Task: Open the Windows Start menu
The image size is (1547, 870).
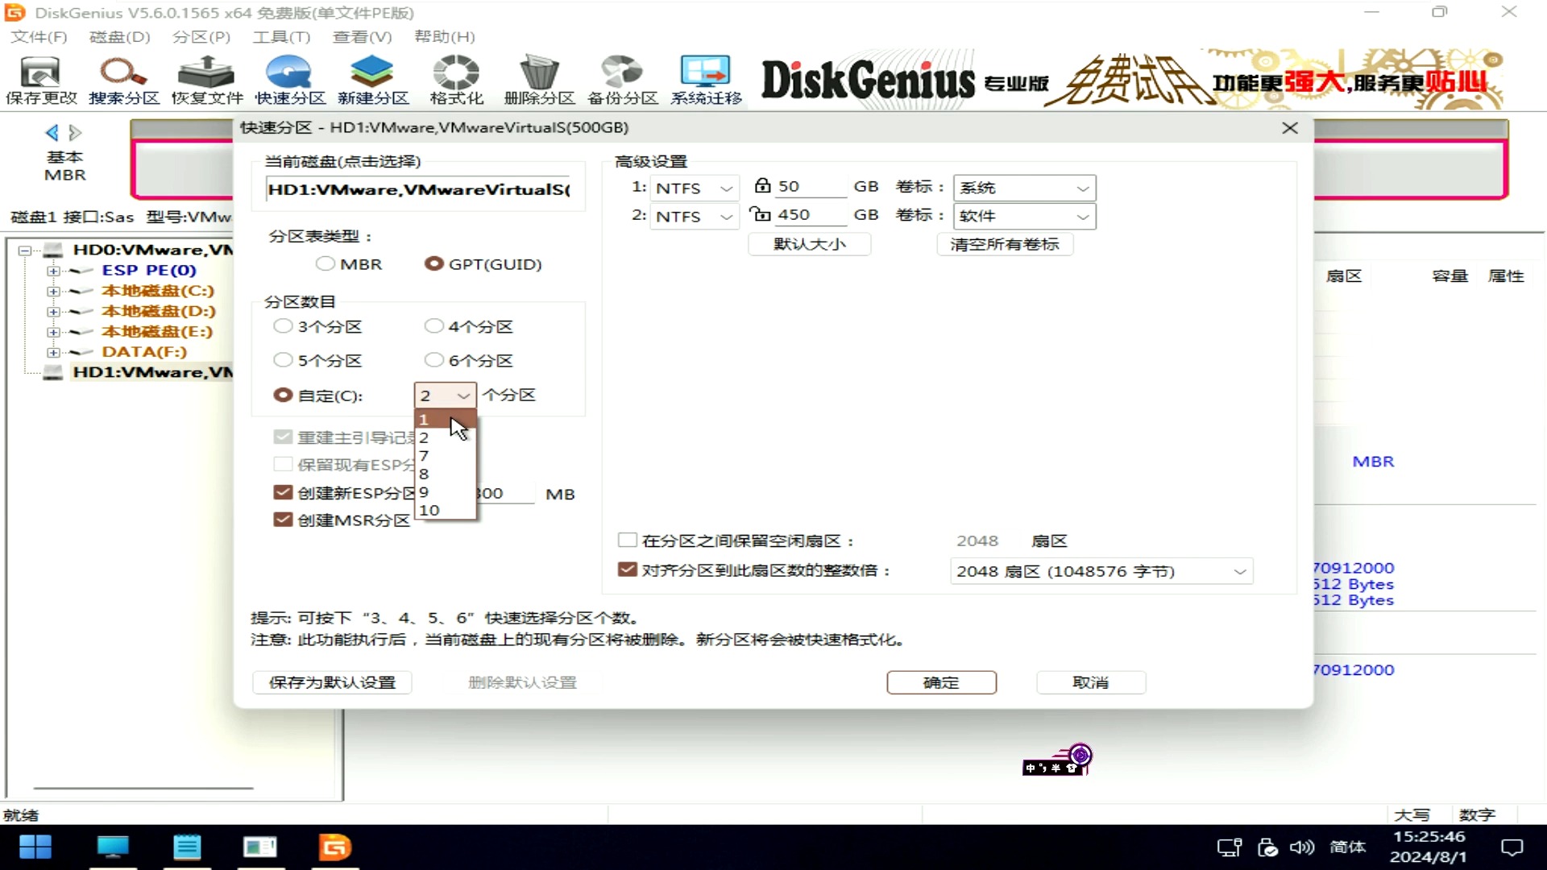Action: pyautogui.click(x=35, y=847)
